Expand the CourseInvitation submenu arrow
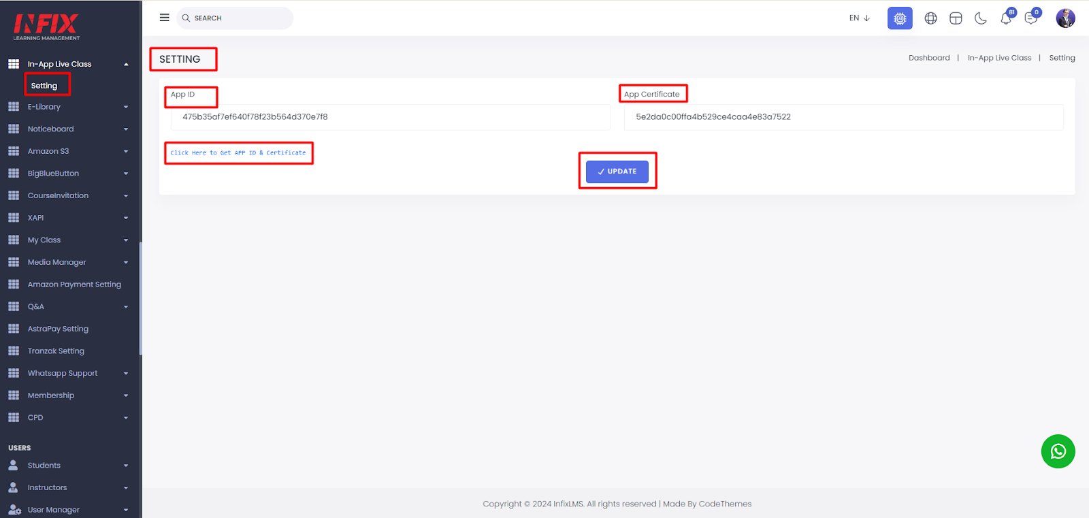This screenshot has height=518, width=1089. [x=126, y=196]
